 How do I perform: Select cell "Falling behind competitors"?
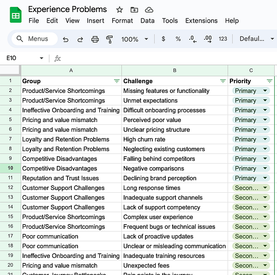(x=175, y=159)
